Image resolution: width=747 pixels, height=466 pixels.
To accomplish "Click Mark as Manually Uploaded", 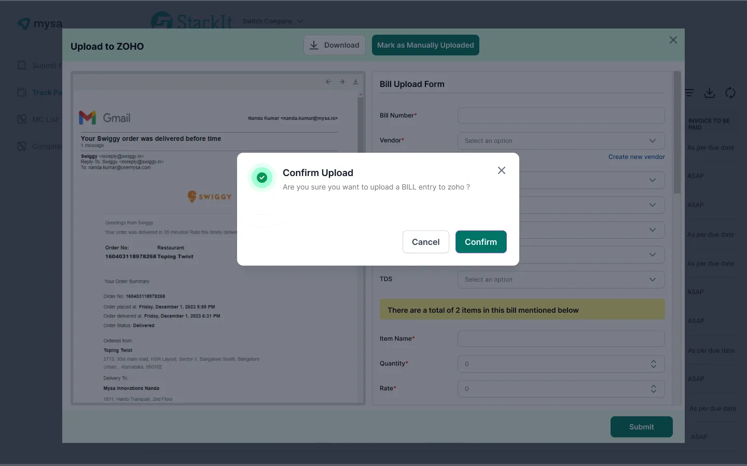I will (425, 45).
